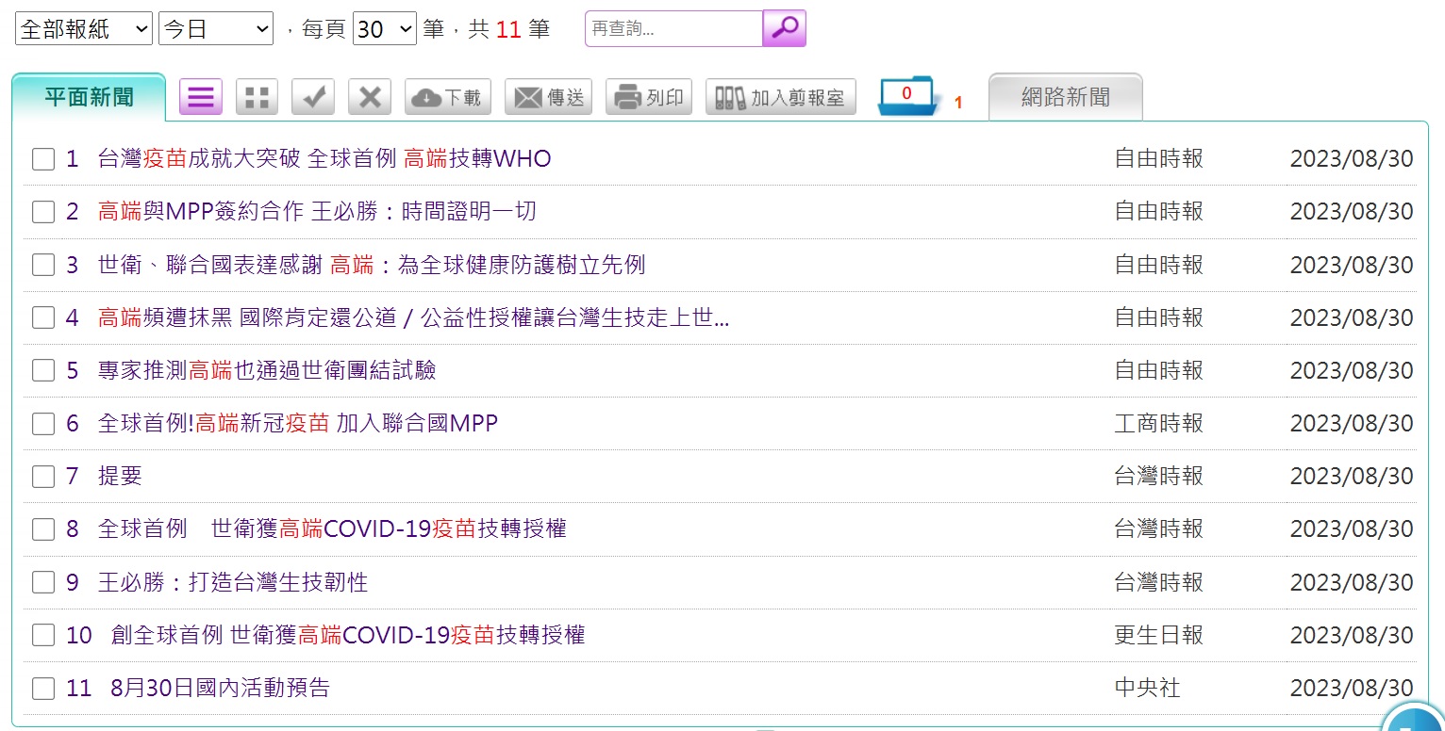The height and width of the screenshot is (731, 1445).
Task: Switch to the 網路新聞 tab
Action: pos(1066,97)
